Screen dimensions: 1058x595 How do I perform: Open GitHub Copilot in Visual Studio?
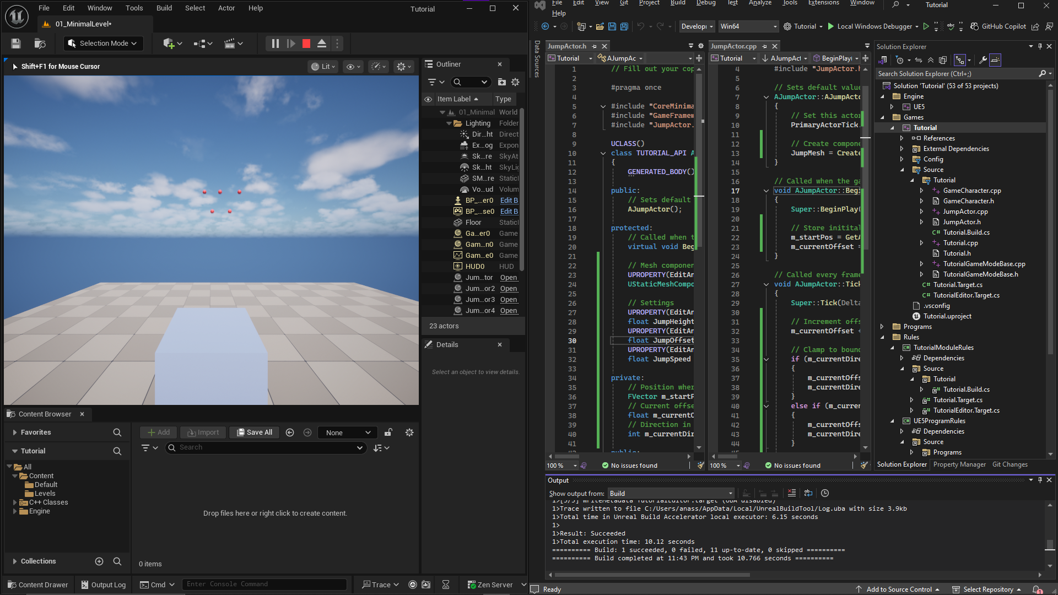[998, 26]
